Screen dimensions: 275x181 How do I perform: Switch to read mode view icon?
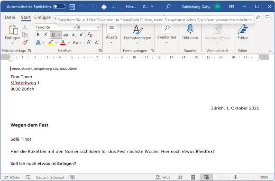[180, 177]
